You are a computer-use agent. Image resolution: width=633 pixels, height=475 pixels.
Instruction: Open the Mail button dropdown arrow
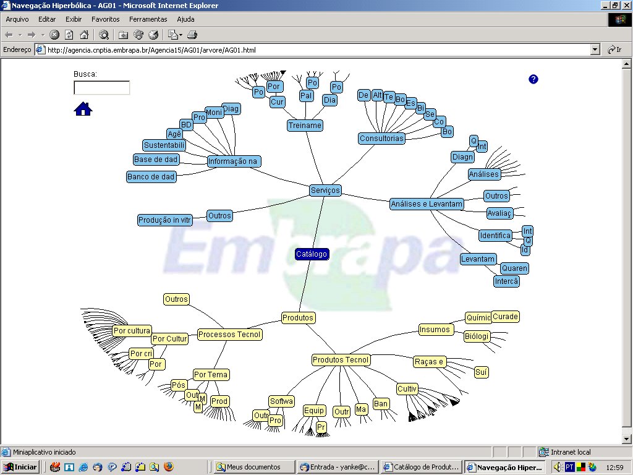tap(181, 35)
